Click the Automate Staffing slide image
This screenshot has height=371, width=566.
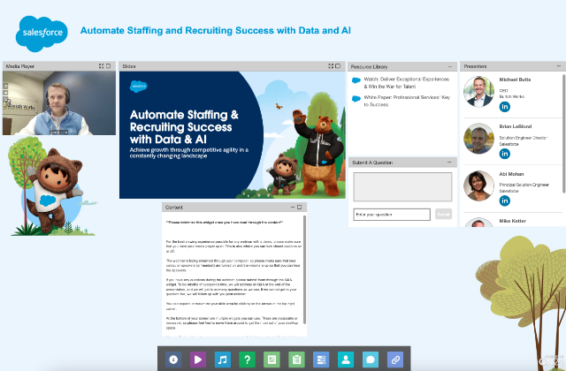tap(233, 135)
